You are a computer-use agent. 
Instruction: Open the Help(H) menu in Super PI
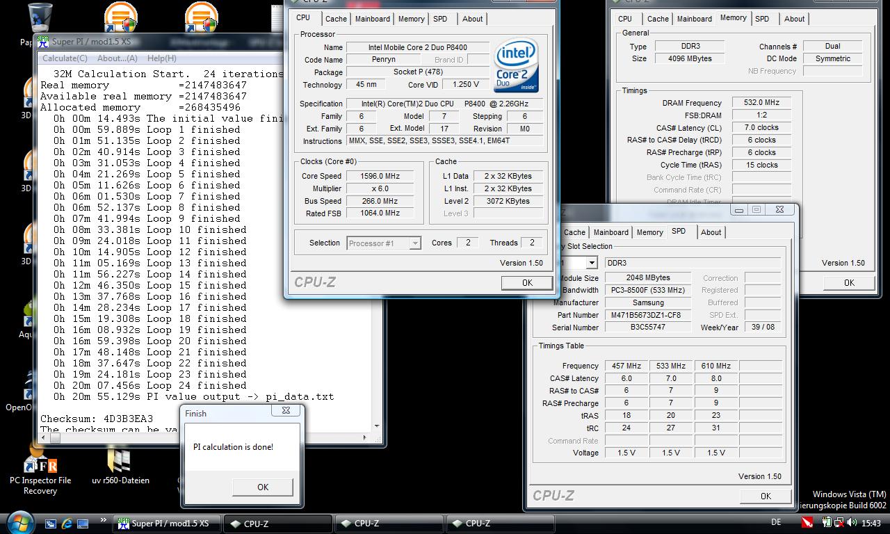[161, 58]
